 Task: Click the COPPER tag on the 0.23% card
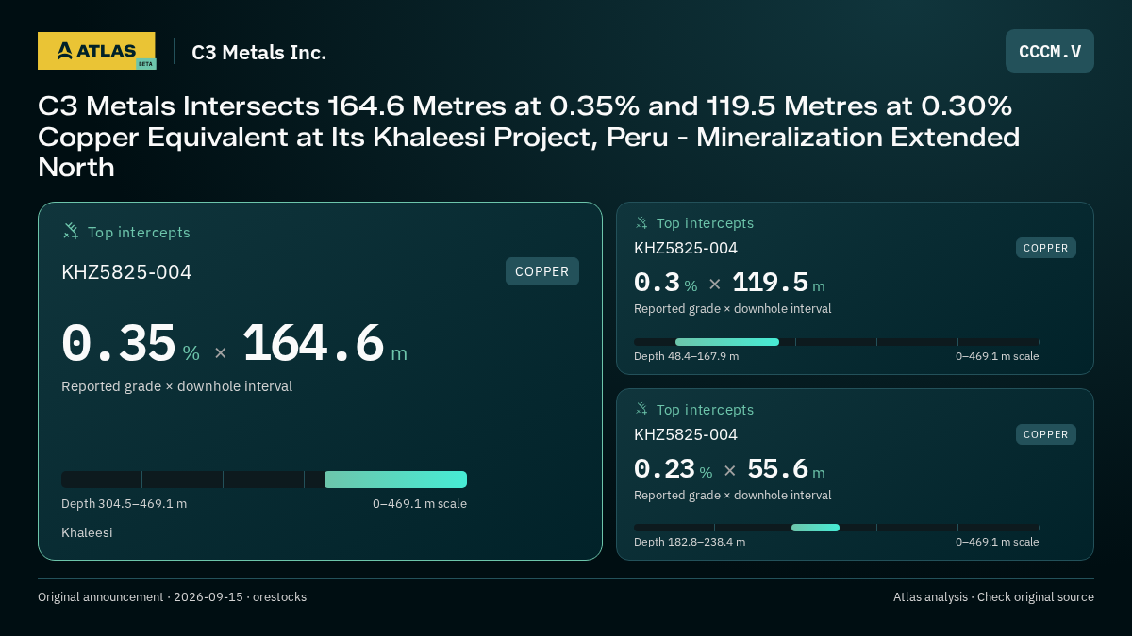click(x=1046, y=434)
